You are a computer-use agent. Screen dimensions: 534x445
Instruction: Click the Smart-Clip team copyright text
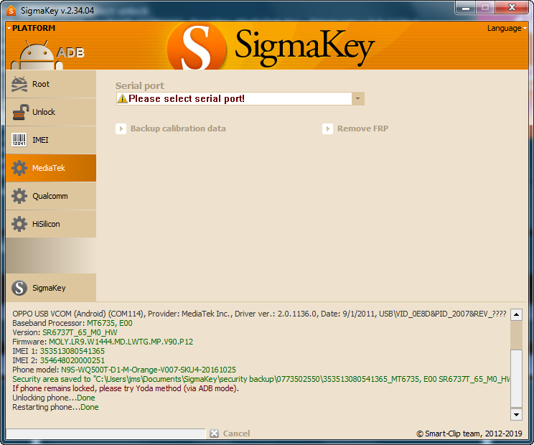pos(469,434)
